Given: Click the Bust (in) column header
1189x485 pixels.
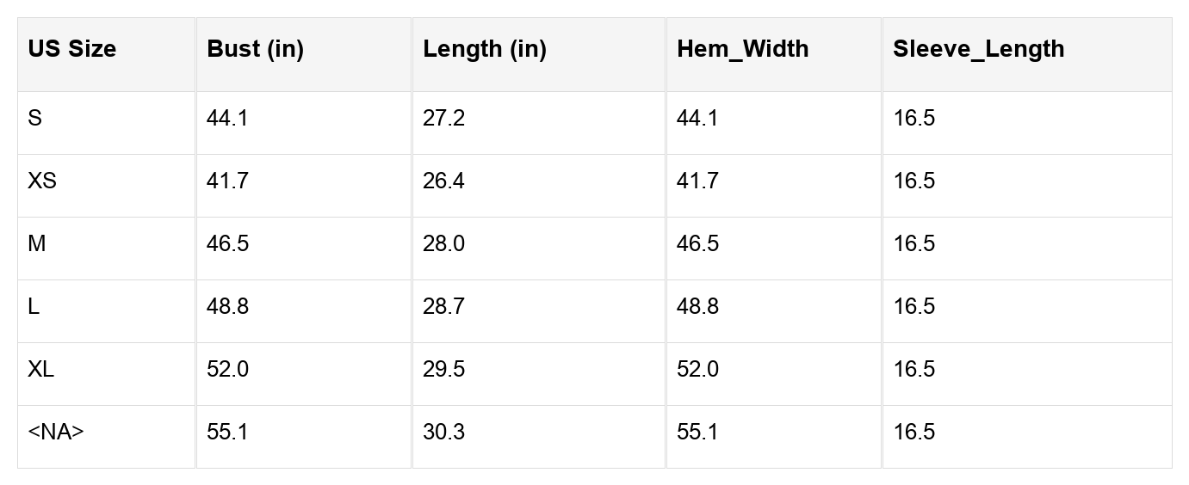Looking at the screenshot, I should click(x=256, y=49).
